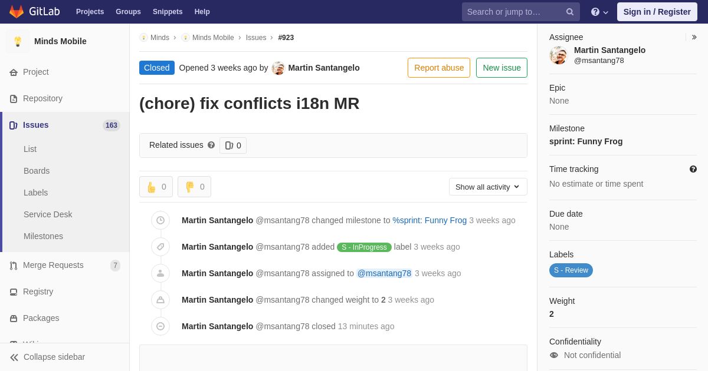Select Boards under Issues sidebar
Screen dimensions: 708x371
pos(37,171)
